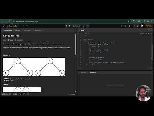Viewport: 154px width, 116px height.
Task: Reset code with the revert icon
Action: click(x=149, y=34)
